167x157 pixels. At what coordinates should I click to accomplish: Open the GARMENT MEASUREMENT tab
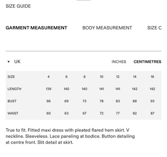[x=37, y=28]
